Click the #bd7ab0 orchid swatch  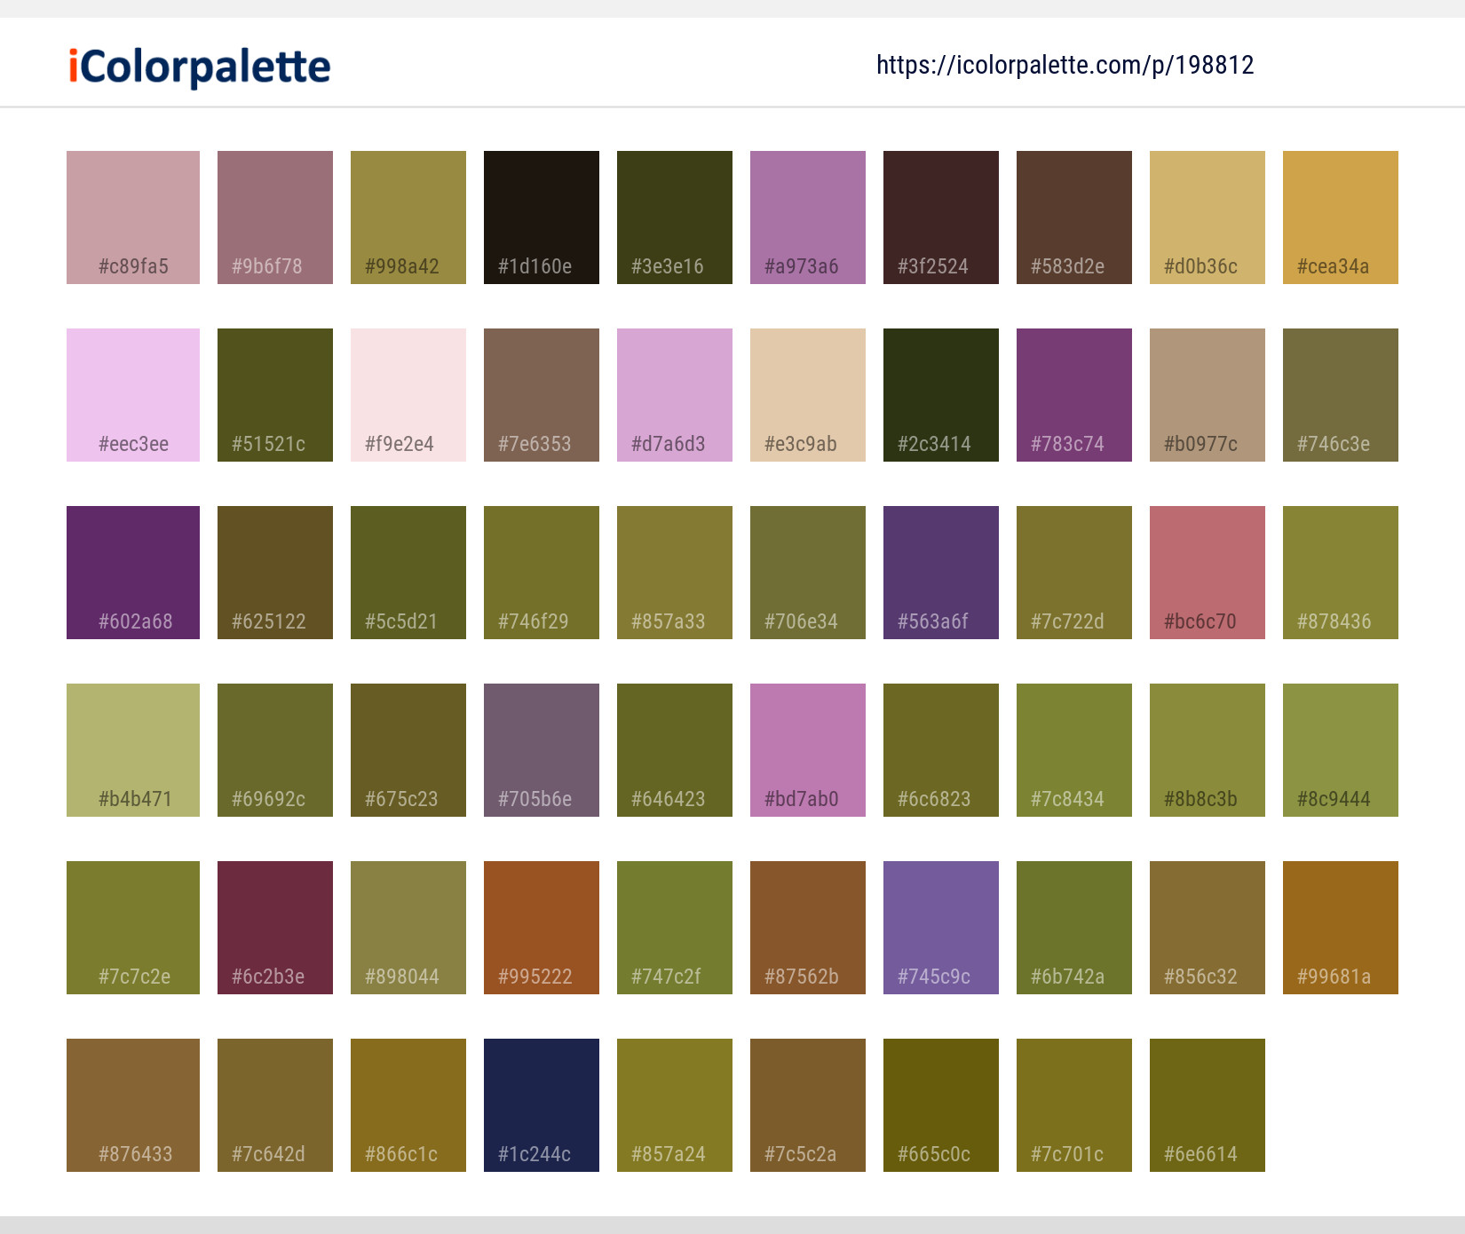click(x=807, y=749)
